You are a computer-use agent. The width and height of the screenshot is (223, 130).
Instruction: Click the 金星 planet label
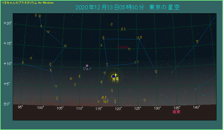point(115,79)
